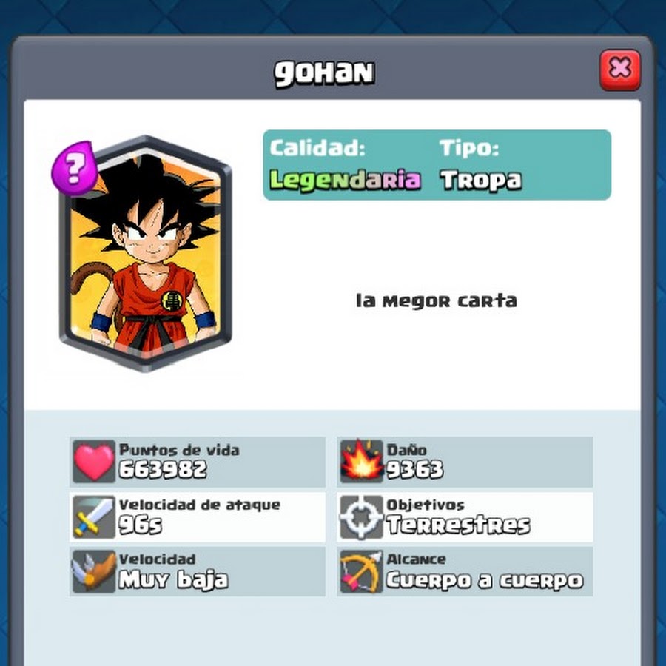Tap the Tropa type label
The height and width of the screenshot is (666, 666).
click(x=481, y=179)
